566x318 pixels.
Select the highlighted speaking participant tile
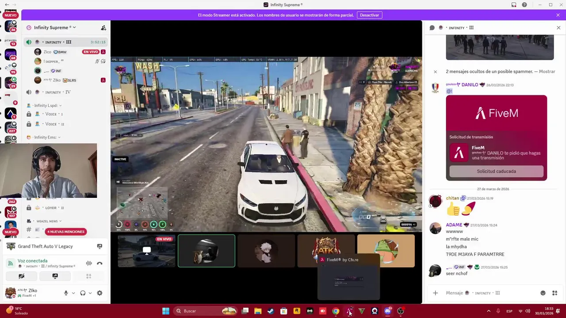[207, 251]
